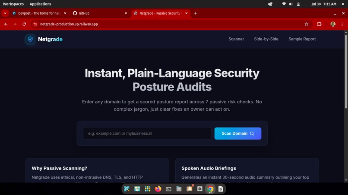348x195 pixels.
Task: View the Sample Report nav link
Action: click(x=302, y=39)
